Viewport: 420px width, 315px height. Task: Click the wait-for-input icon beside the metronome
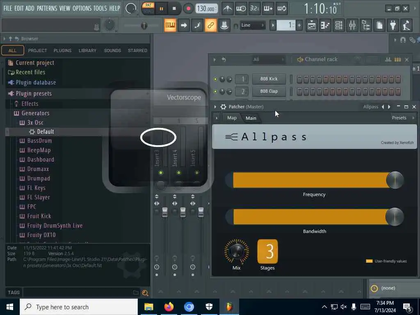[241, 9]
